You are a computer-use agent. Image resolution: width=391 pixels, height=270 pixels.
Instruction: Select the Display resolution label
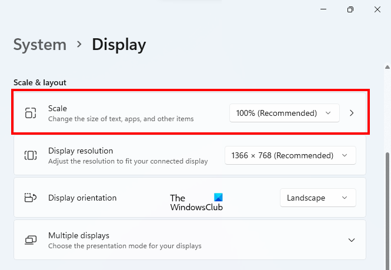[81, 151]
